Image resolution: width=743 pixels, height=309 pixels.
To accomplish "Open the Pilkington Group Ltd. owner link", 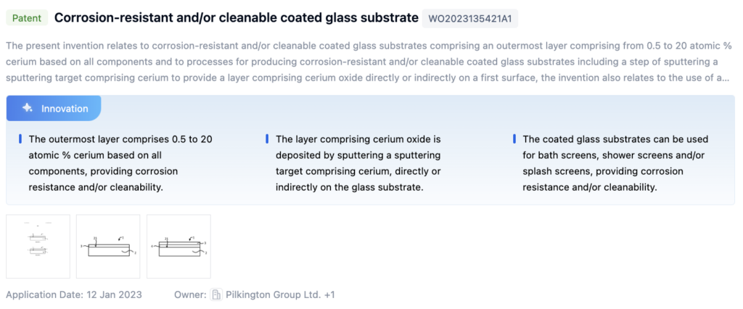I will [x=273, y=294].
